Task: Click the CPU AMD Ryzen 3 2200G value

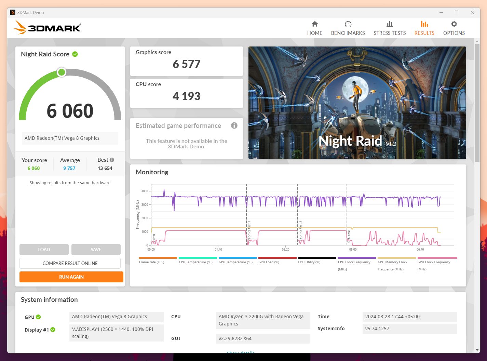Action: [263, 320]
